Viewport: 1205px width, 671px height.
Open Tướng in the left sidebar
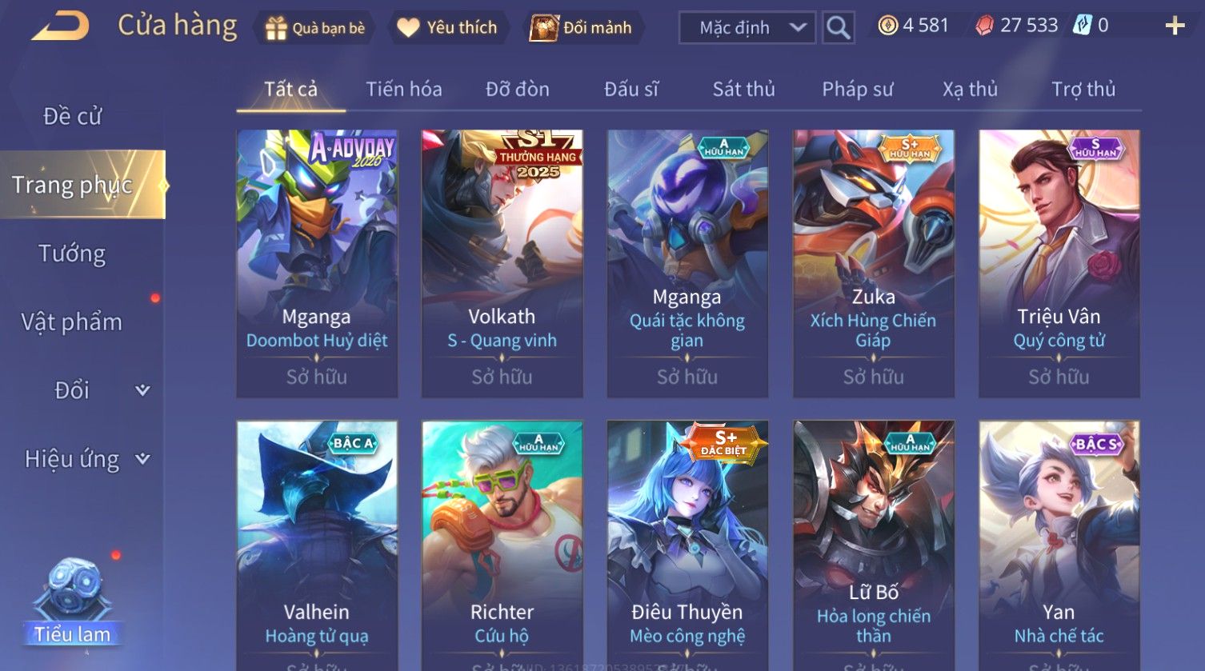click(73, 254)
